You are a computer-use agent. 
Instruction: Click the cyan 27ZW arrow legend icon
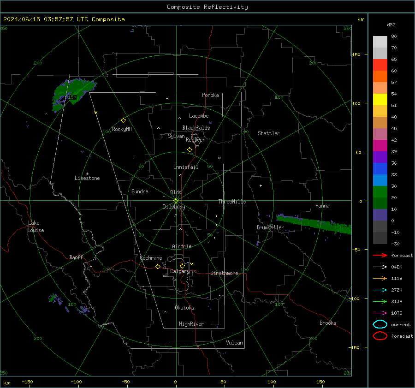click(x=380, y=290)
